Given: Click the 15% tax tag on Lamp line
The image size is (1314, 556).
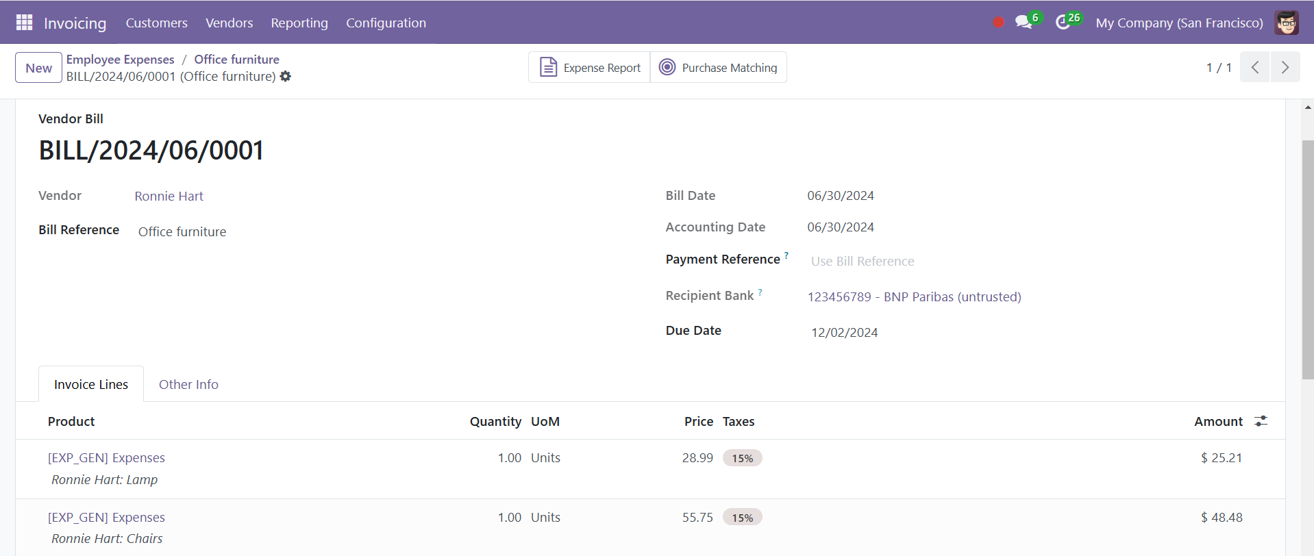Looking at the screenshot, I should pos(742,458).
